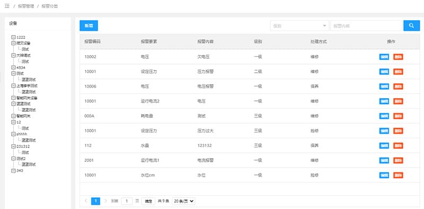Delete the alarm row with code 10006
The image size is (424, 209).
(x=398, y=86)
